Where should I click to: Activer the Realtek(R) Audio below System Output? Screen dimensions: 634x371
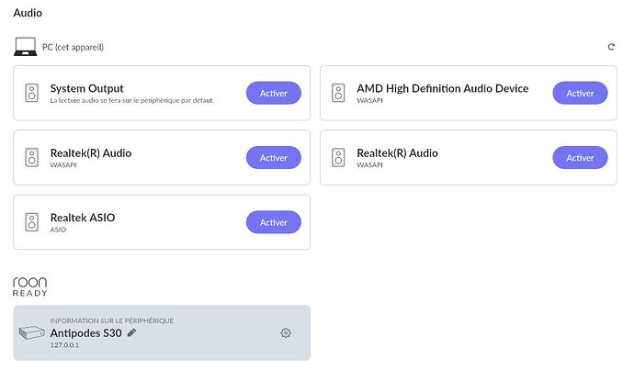[x=273, y=158]
